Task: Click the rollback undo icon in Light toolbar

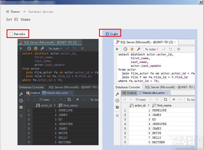Action: [171, 49]
